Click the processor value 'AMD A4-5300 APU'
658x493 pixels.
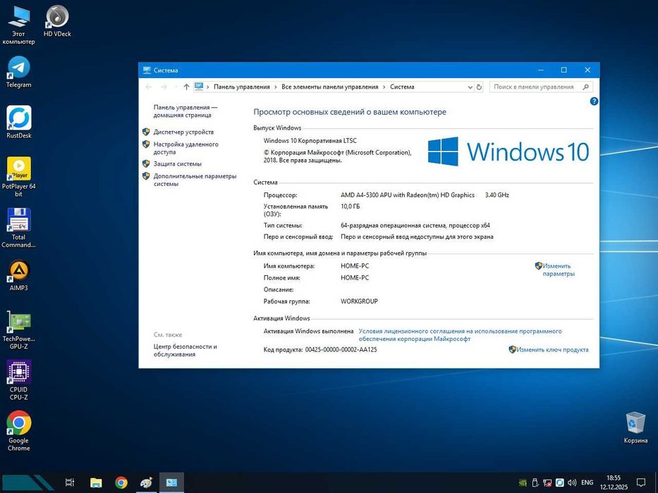click(x=408, y=195)
